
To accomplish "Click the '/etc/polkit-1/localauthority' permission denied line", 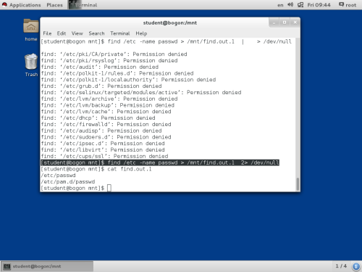I will (x=128, y=80).
